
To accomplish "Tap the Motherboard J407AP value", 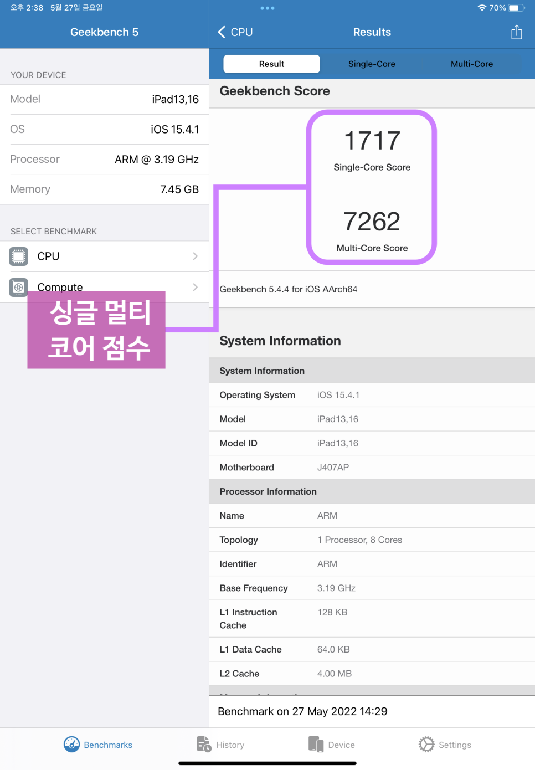I will coord(333,468).
